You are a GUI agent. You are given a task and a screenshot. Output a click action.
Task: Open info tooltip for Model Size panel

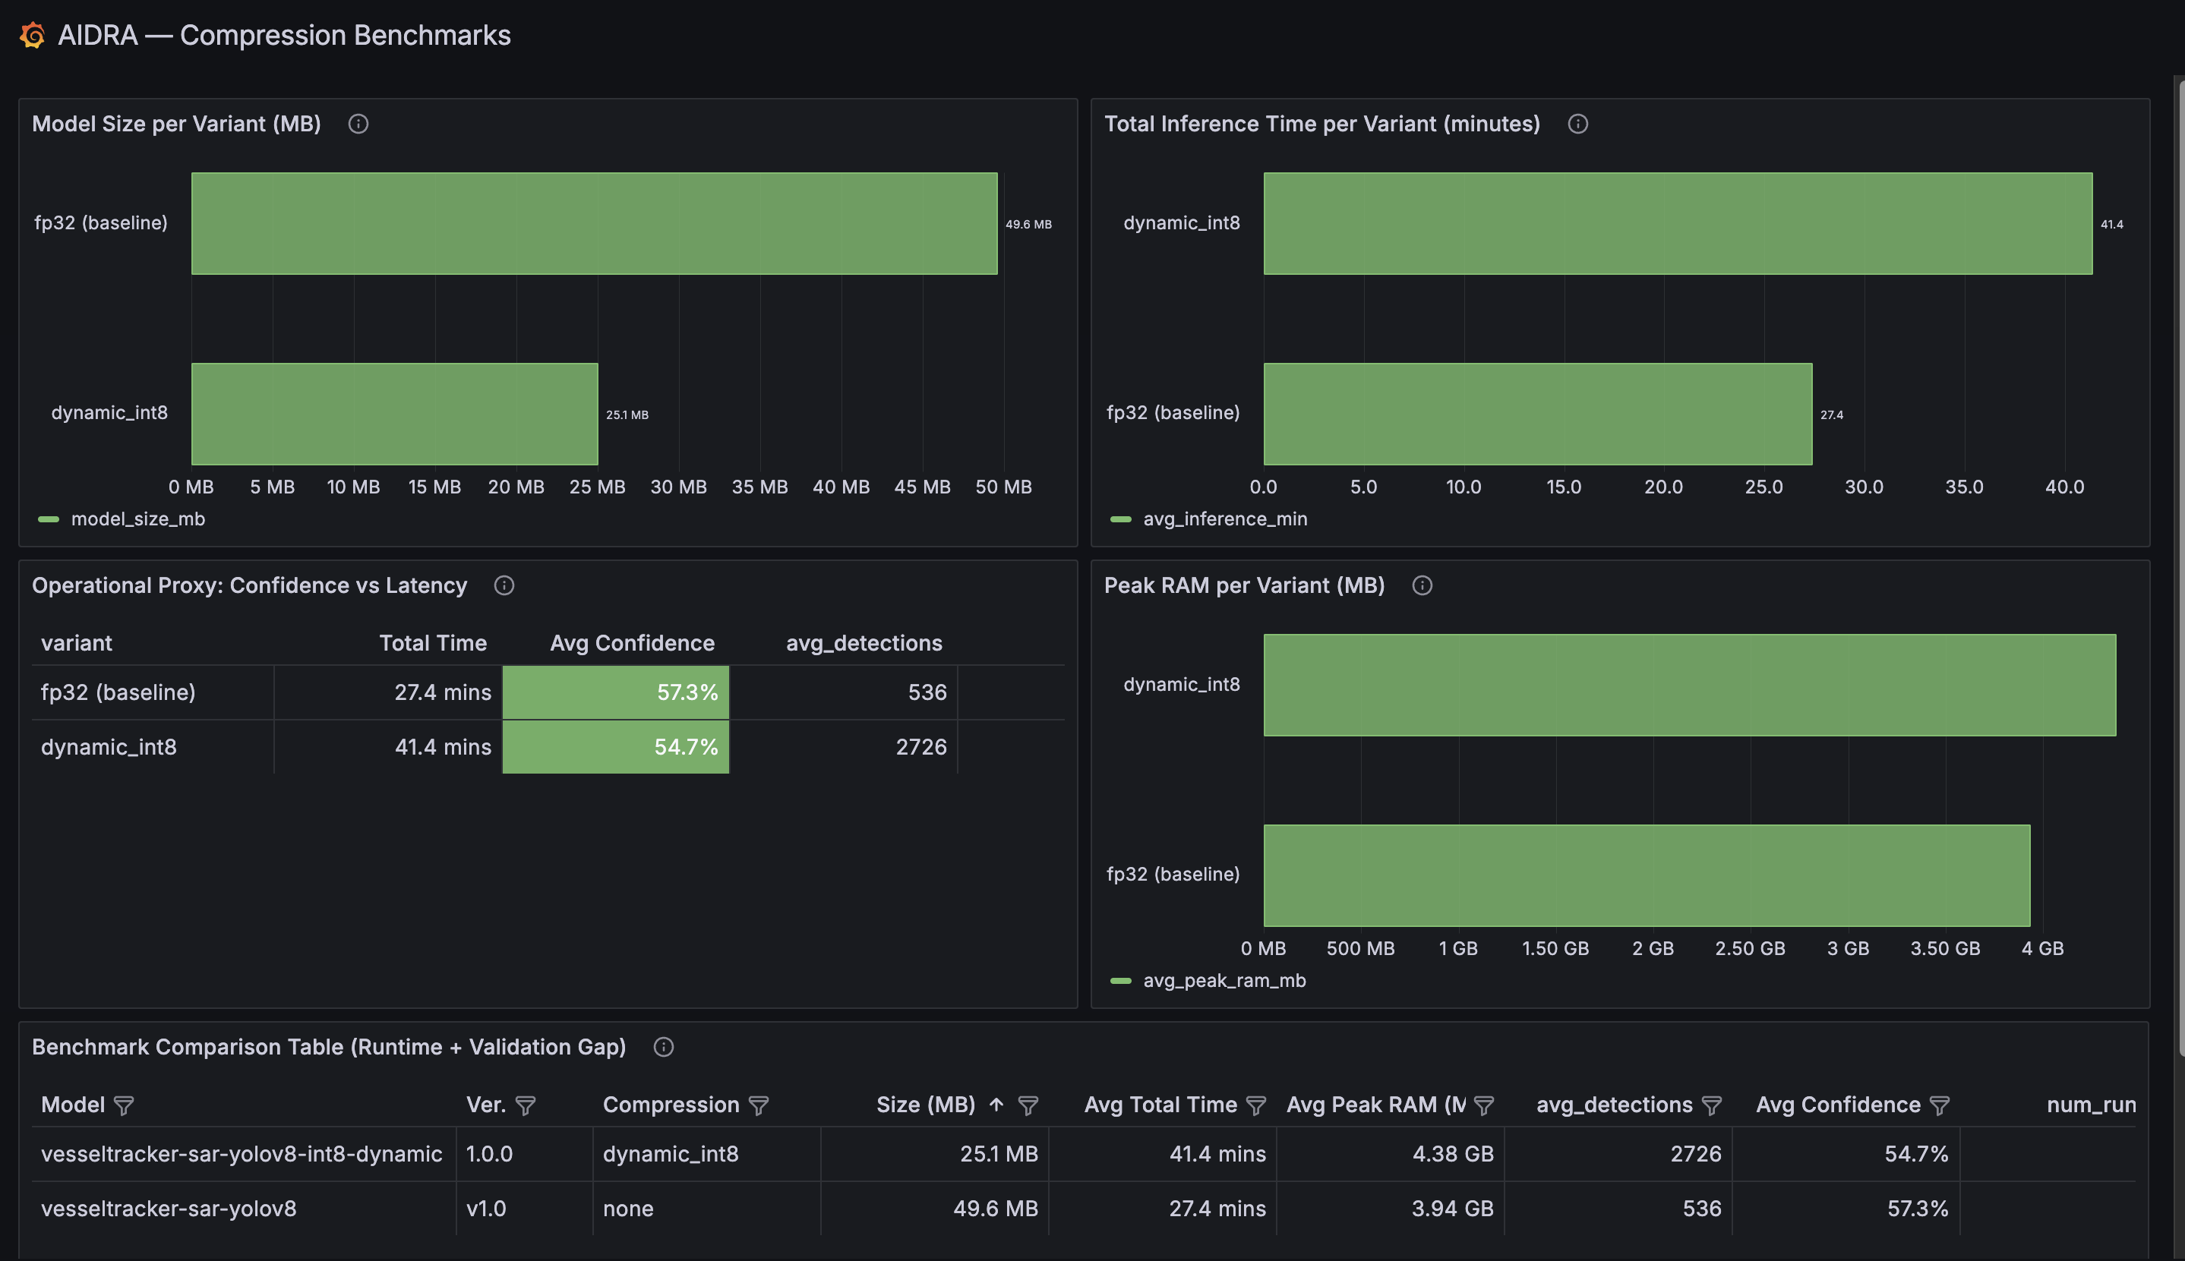pos(358,124)
